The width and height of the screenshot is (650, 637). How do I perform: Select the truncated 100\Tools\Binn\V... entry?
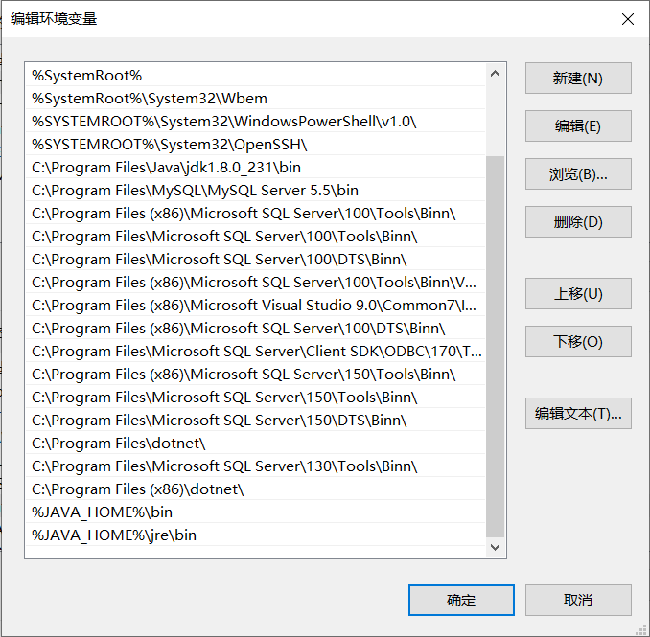click(x=255, y=282)
